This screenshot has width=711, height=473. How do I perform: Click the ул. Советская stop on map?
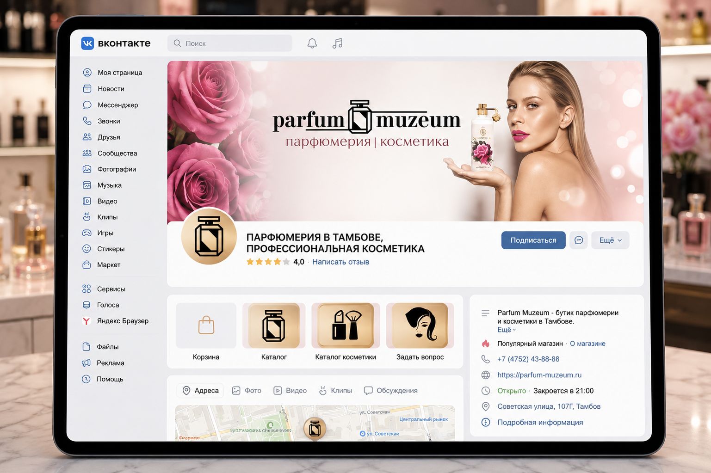click(x=379, y=434)
